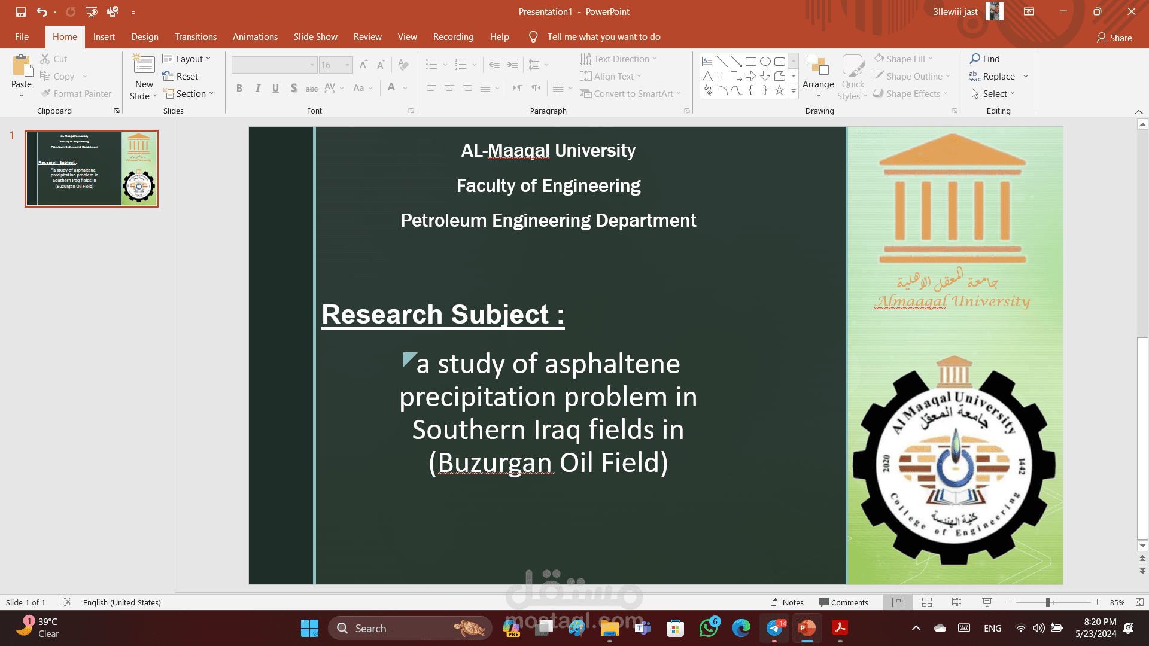Center the paragraph text
1149x646 pixels.
coord(449,88)
